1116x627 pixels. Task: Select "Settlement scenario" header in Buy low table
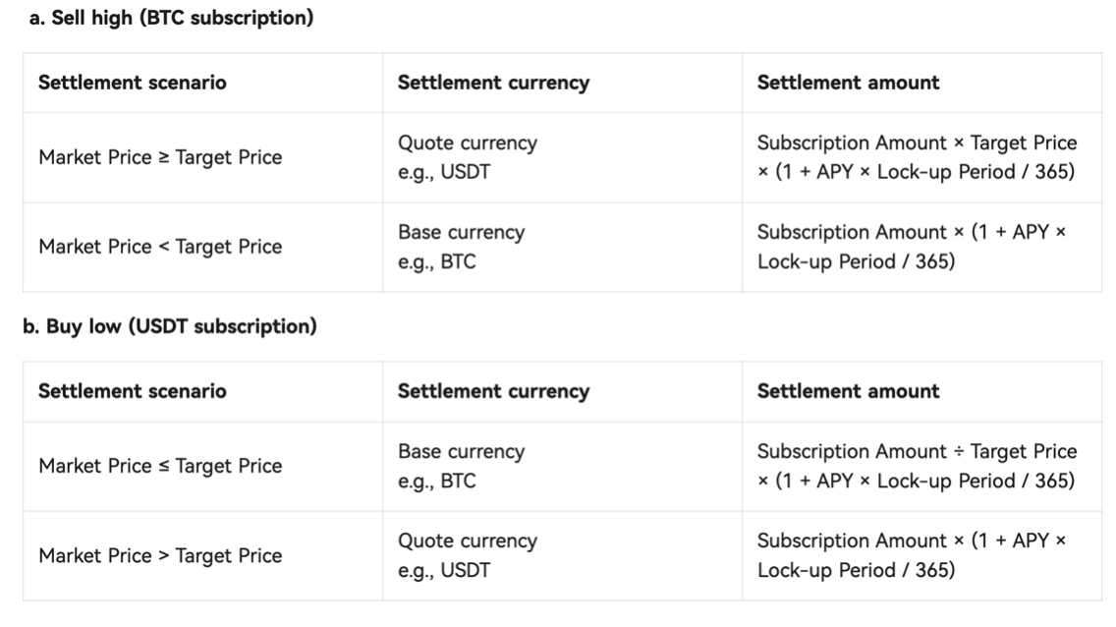coord(133,391)
